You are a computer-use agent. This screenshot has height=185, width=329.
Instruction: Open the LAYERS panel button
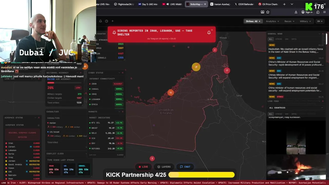[164, 167]
